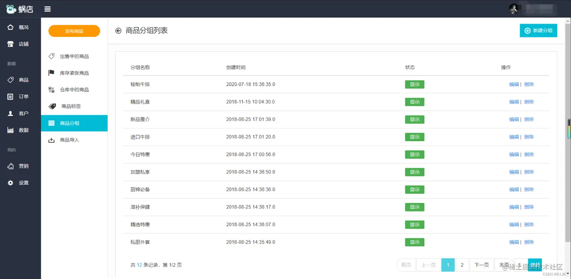571x279 pixels.
Task: Click the 厨神必备 group name
Action: click(140, 190)
